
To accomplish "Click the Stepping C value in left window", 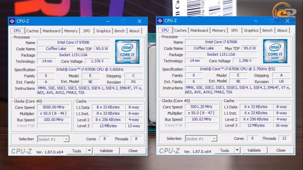I will pos(134,76).
